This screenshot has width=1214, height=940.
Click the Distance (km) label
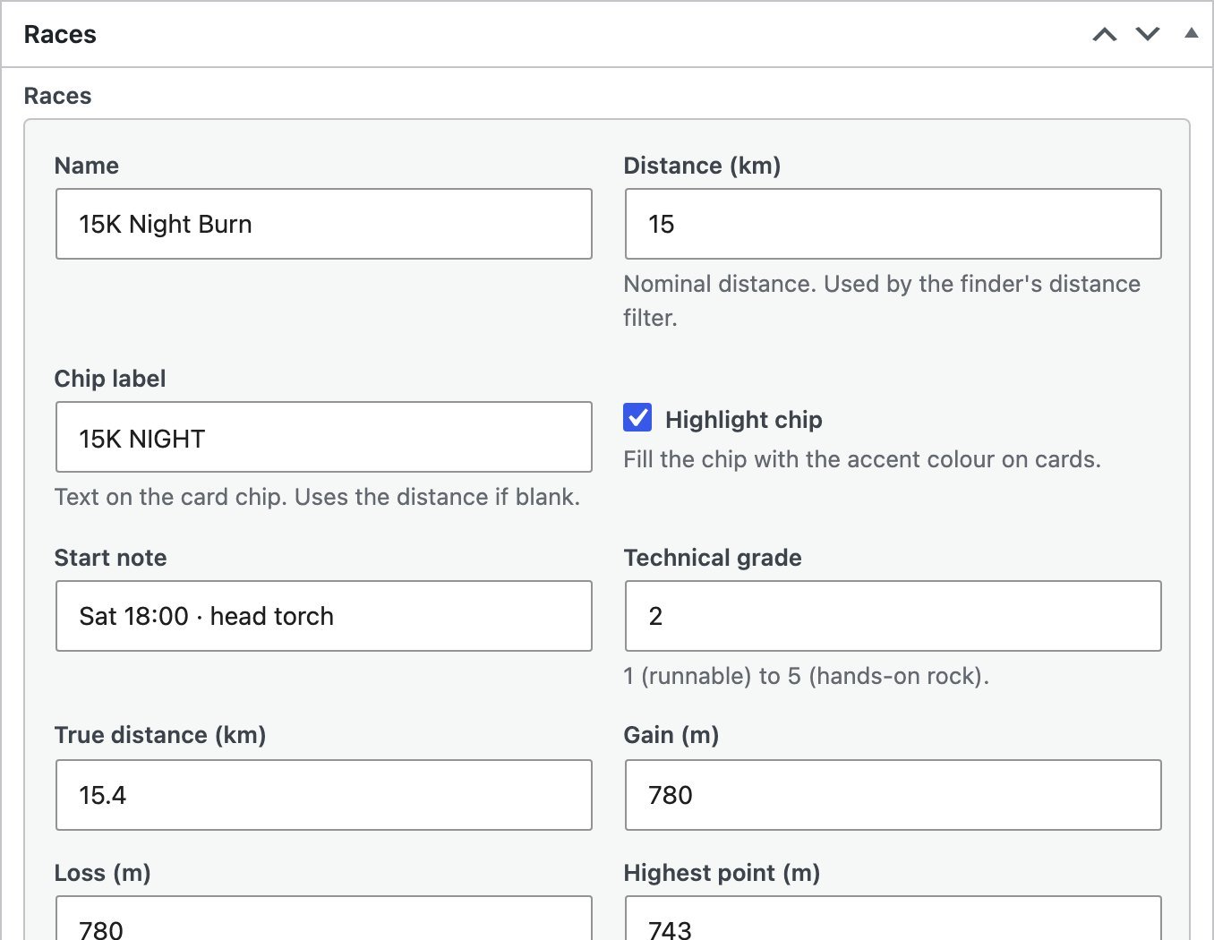point(702,166)
